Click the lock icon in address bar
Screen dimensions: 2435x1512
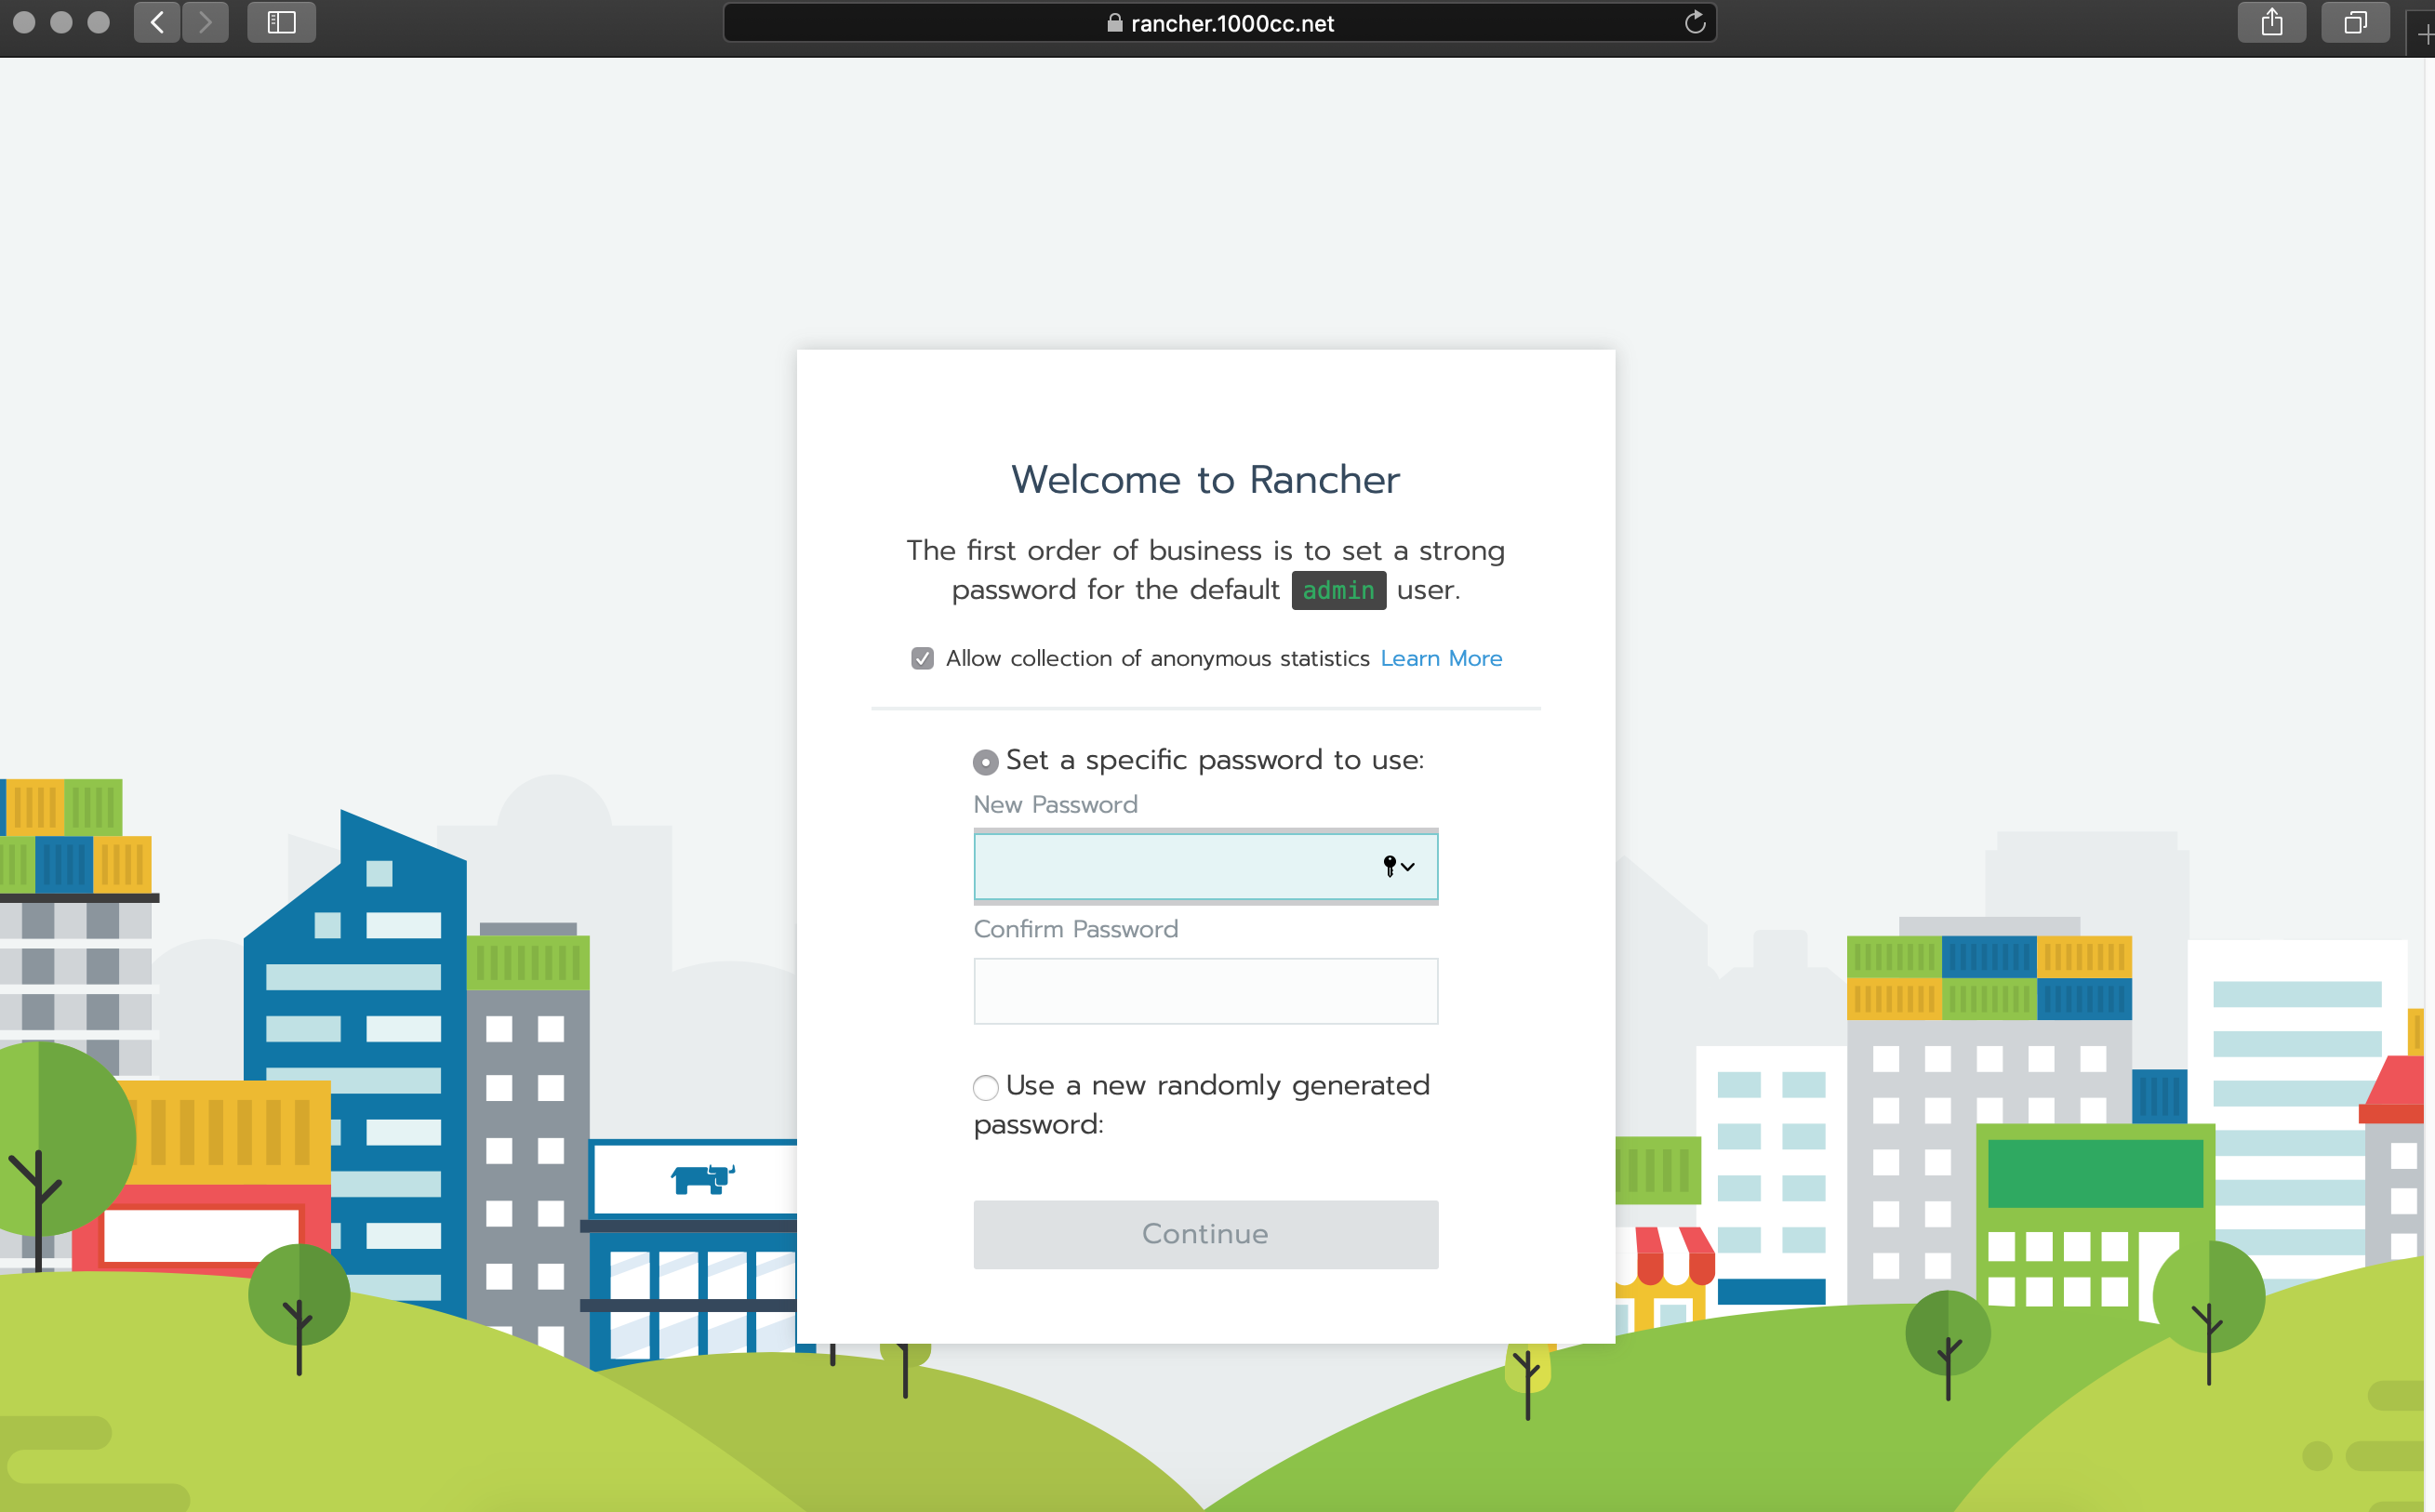[x=1115, y=22]
